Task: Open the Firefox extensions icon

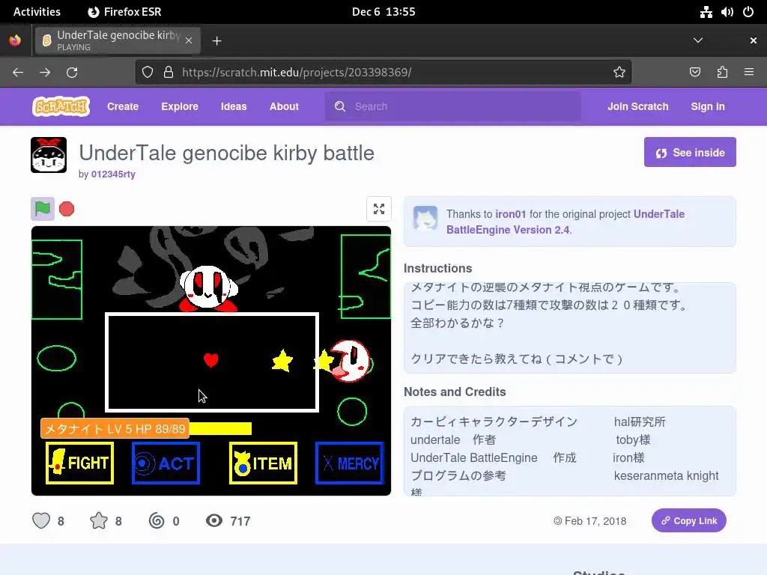Action: pos(722,73)
